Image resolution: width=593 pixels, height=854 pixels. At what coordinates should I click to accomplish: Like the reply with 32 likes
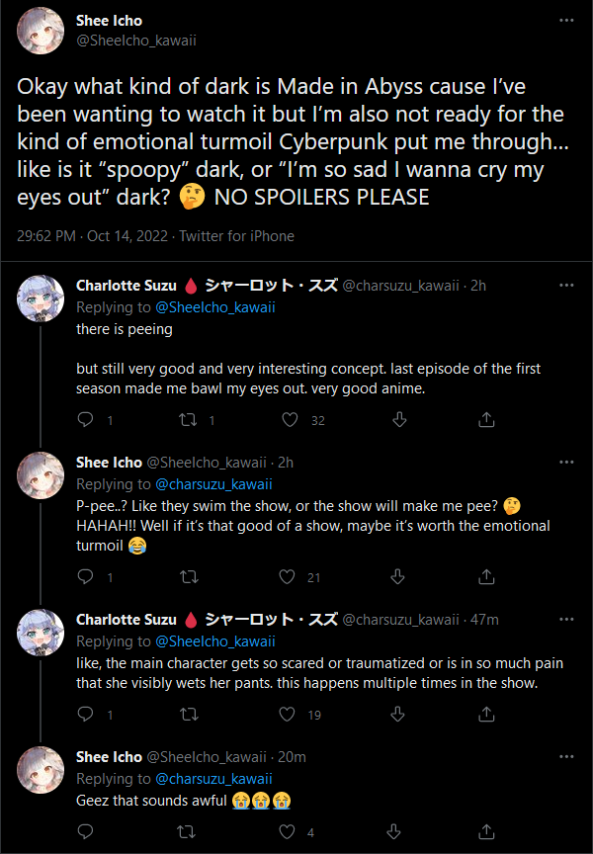290,420
